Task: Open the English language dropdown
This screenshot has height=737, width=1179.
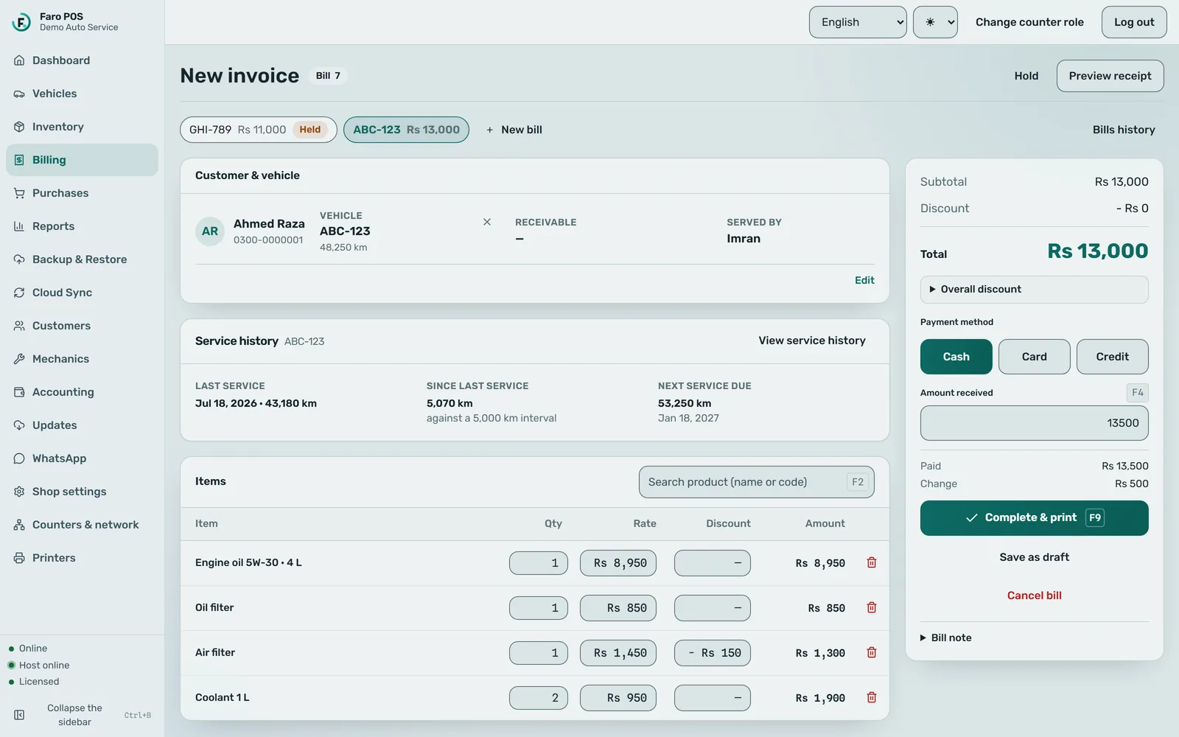Action: click(858, 22)
